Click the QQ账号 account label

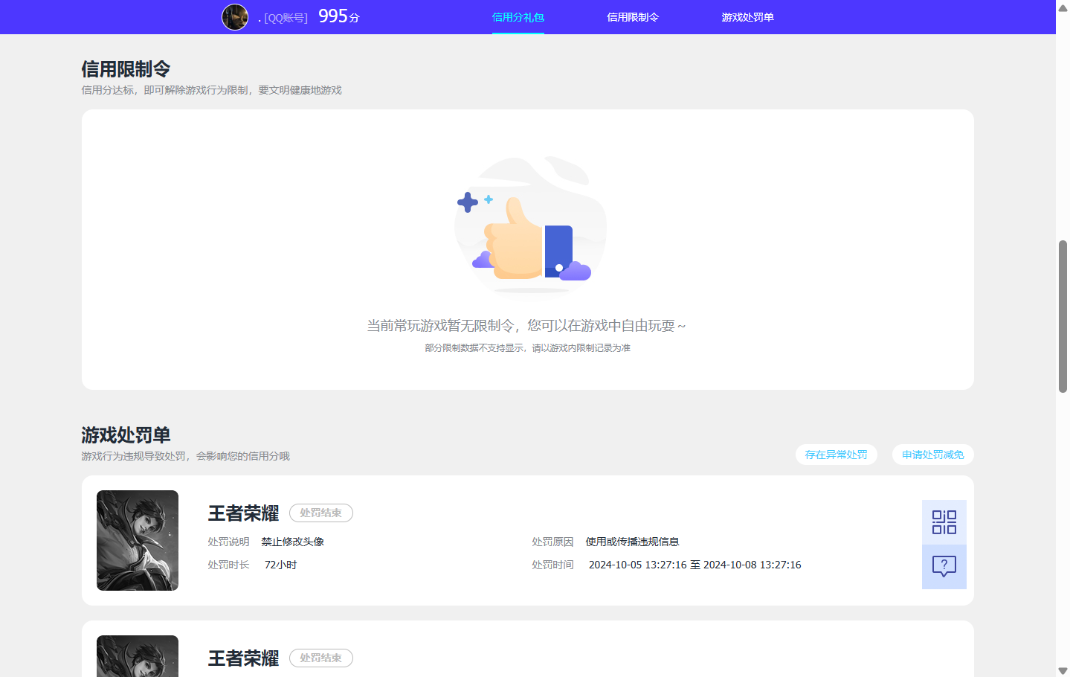pos(285,18)
